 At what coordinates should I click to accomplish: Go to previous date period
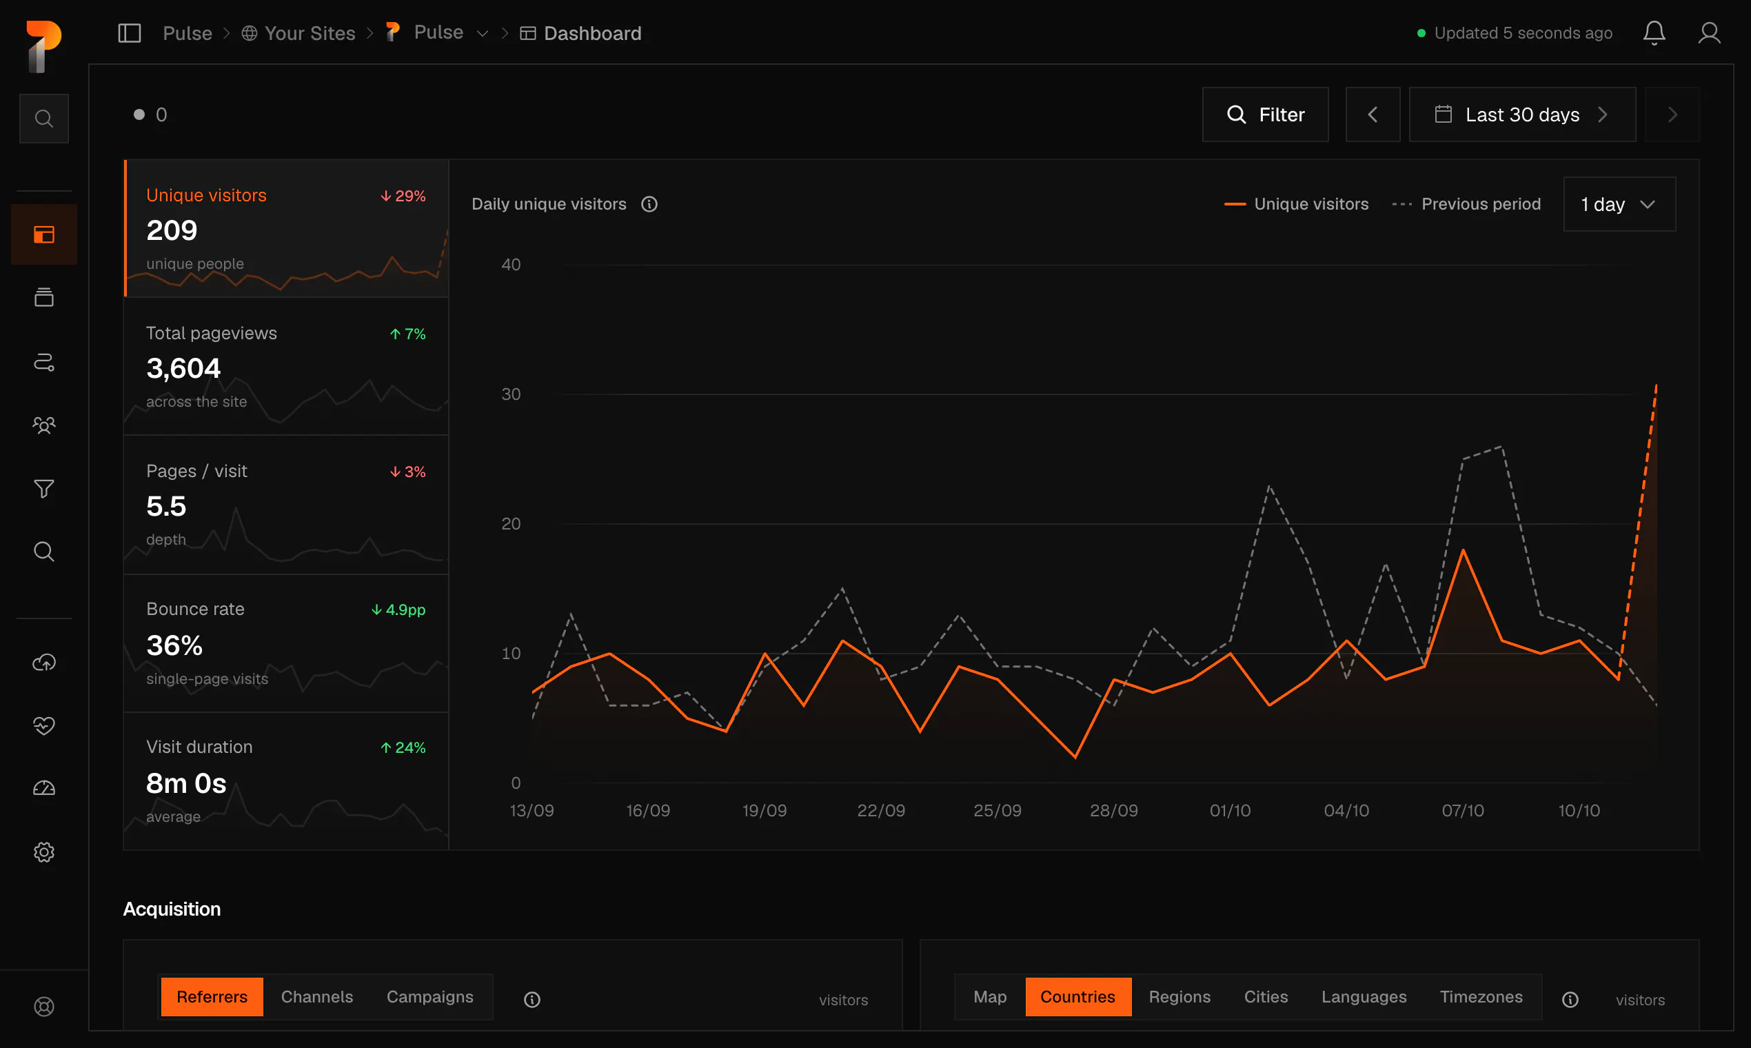(x=1373, y=114)
